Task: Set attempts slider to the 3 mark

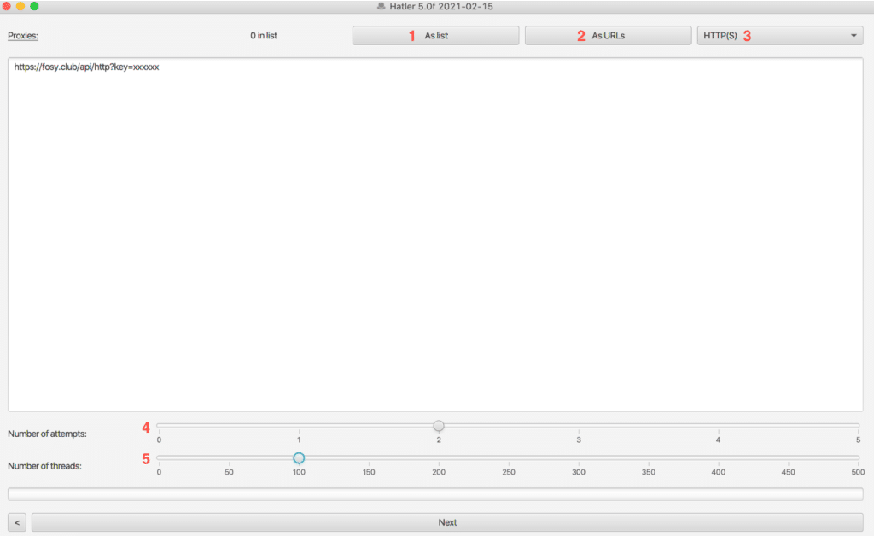Action: [579, 425]
